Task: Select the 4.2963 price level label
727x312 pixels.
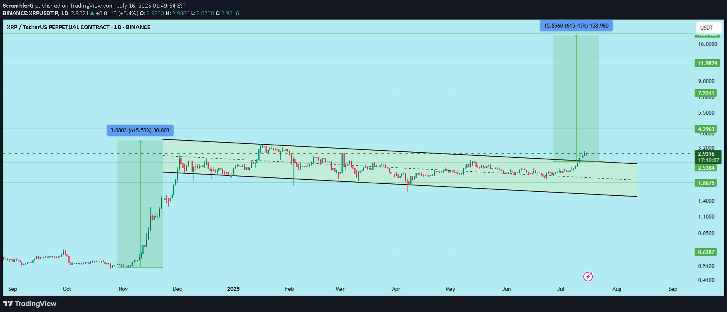Action: pos(706,129)
